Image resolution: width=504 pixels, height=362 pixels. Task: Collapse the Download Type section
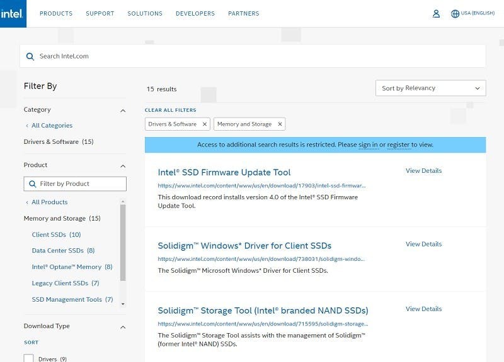[123, 327]
